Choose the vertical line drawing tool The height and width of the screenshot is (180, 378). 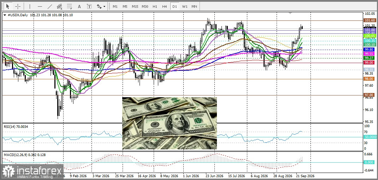point(30,6)
